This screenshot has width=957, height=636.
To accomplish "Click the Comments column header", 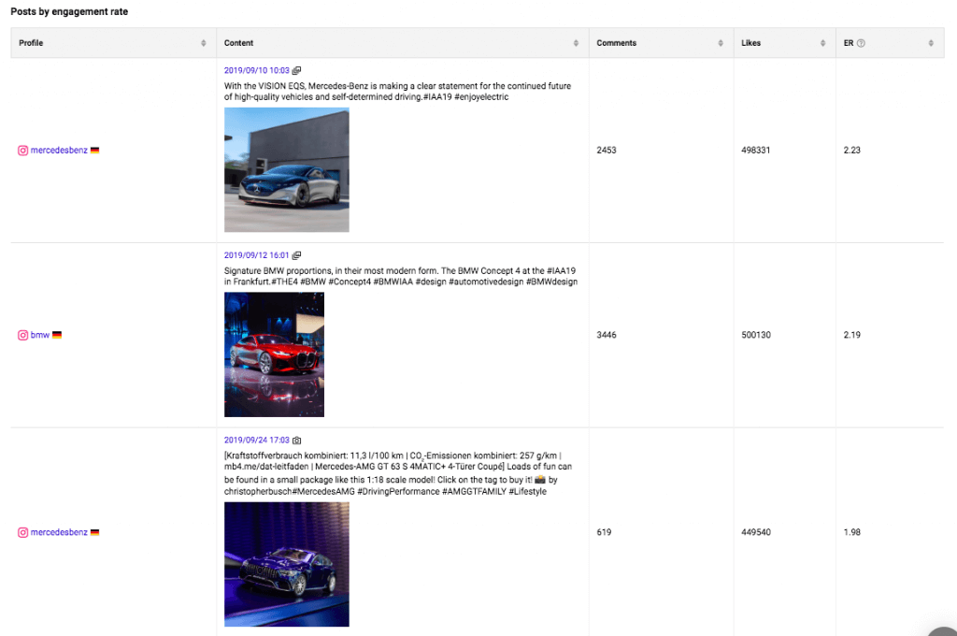I will 662,43.
